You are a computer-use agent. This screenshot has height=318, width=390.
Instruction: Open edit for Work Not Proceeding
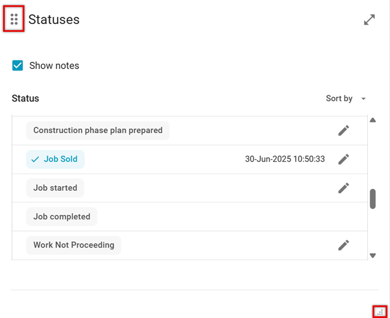coord(343,245)
